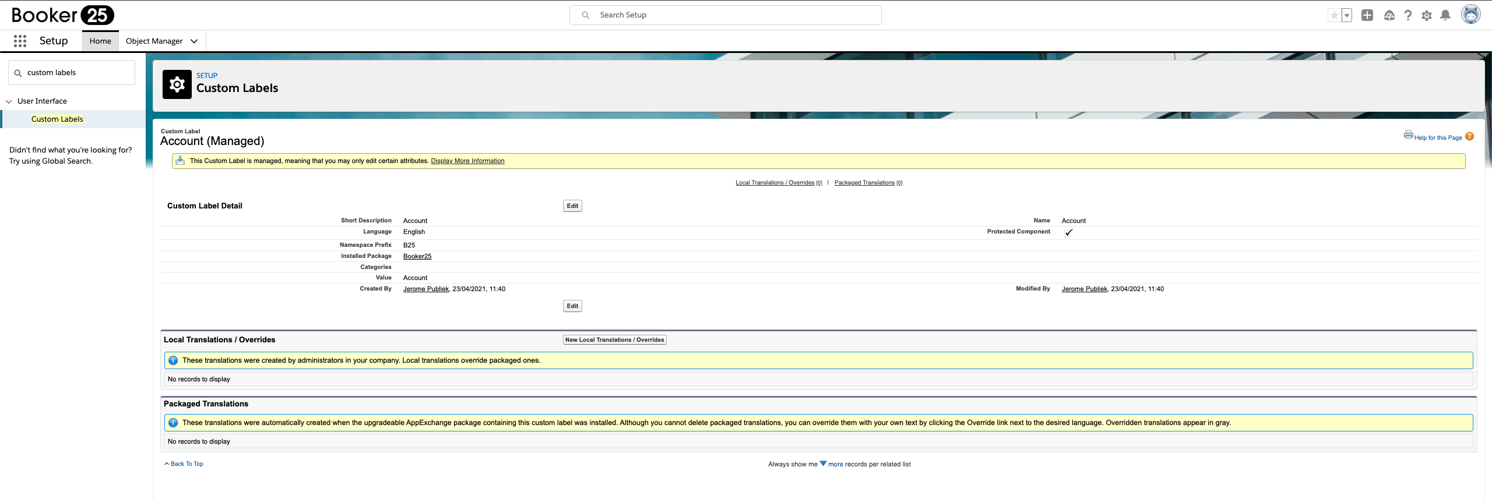This screenshot has width=1492, height=499.
Task: Click Display More Information link
Action: [x=467, y=161]
